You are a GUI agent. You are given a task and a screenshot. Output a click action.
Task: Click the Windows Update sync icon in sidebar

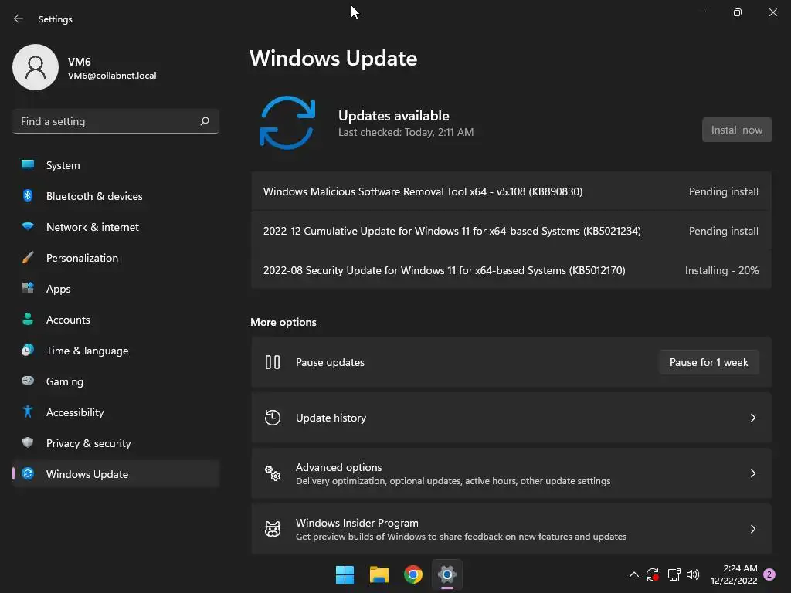tap(28, 473)
